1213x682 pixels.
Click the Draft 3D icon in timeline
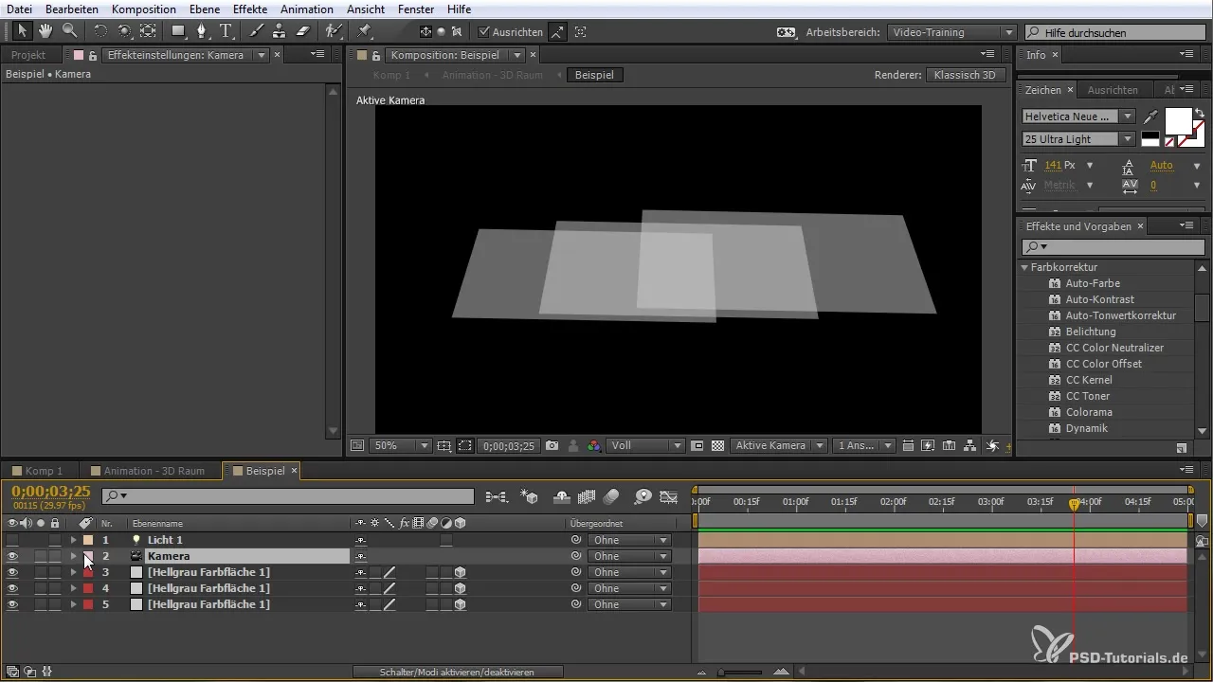pos(529,495)
